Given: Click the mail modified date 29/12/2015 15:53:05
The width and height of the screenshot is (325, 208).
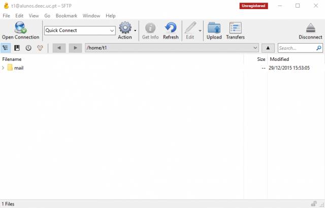Looking at the screenshot, I should (289, 68).
